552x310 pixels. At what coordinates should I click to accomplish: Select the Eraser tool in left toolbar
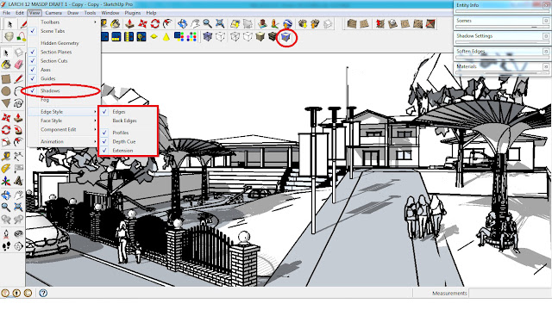coord(19,65)
